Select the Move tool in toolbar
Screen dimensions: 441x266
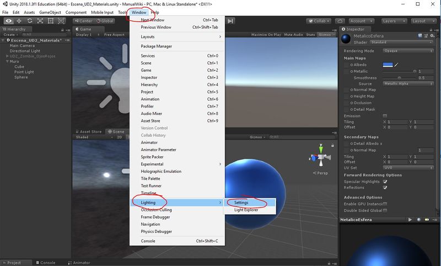tap(19, 21)
